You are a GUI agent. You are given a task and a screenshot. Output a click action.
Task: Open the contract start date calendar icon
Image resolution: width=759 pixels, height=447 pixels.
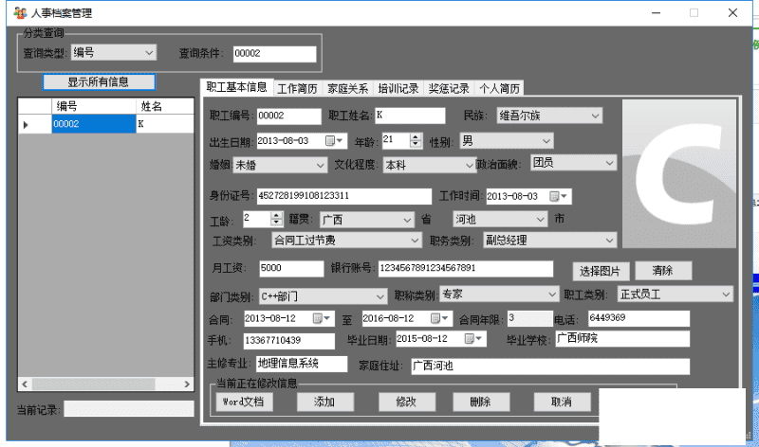tap(322, 318)
